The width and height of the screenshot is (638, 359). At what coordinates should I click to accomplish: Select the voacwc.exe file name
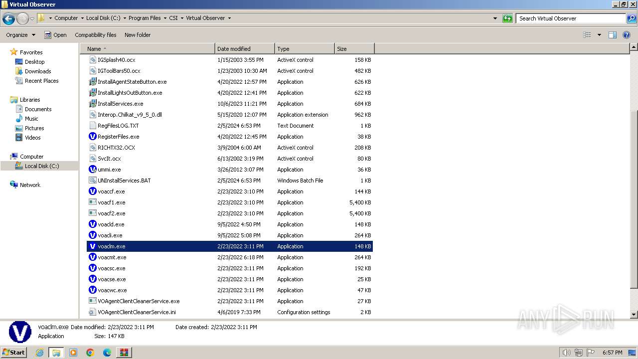coord(112,290)
